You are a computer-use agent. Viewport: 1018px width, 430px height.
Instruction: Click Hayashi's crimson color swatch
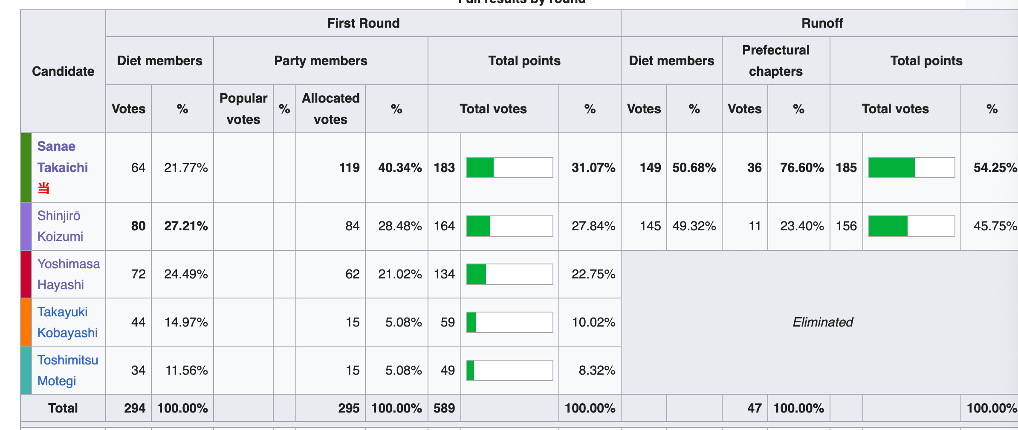tap(26, 274)
